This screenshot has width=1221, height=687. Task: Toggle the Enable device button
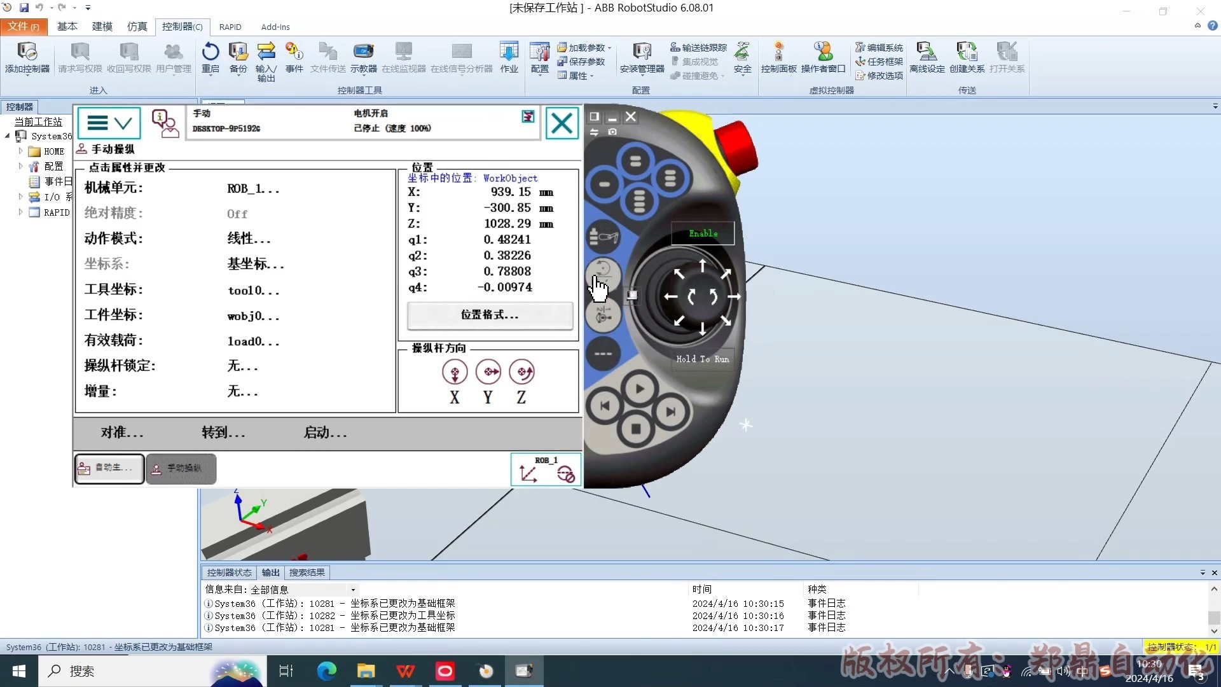(x=703, y=233)
